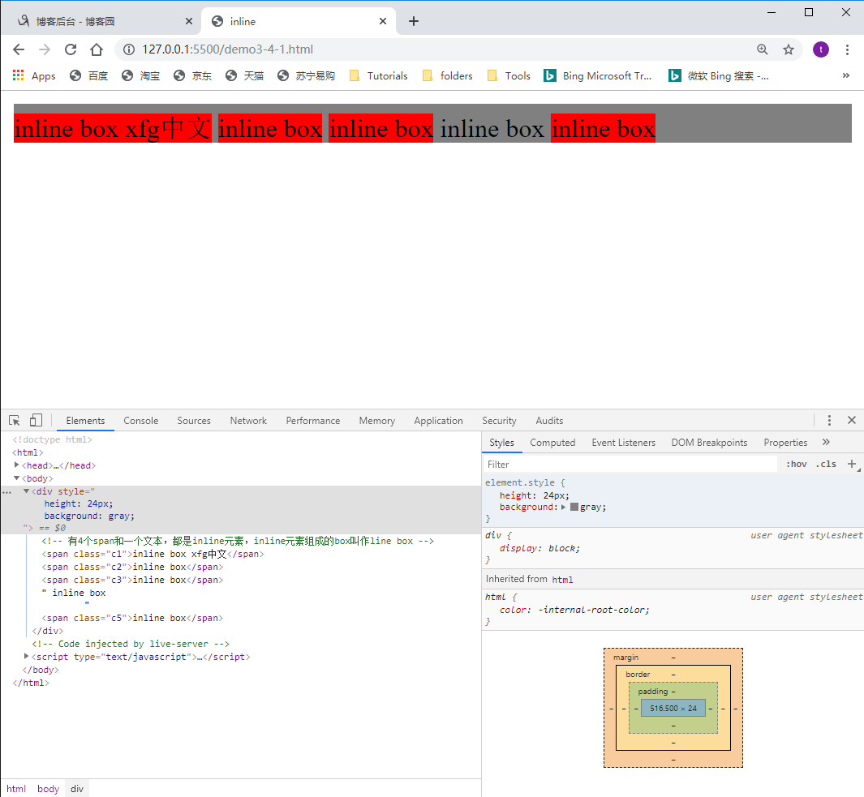Viewport: 864px width, 797px height.
Task: Expand the background shorthand property
Action: point(563,508)
